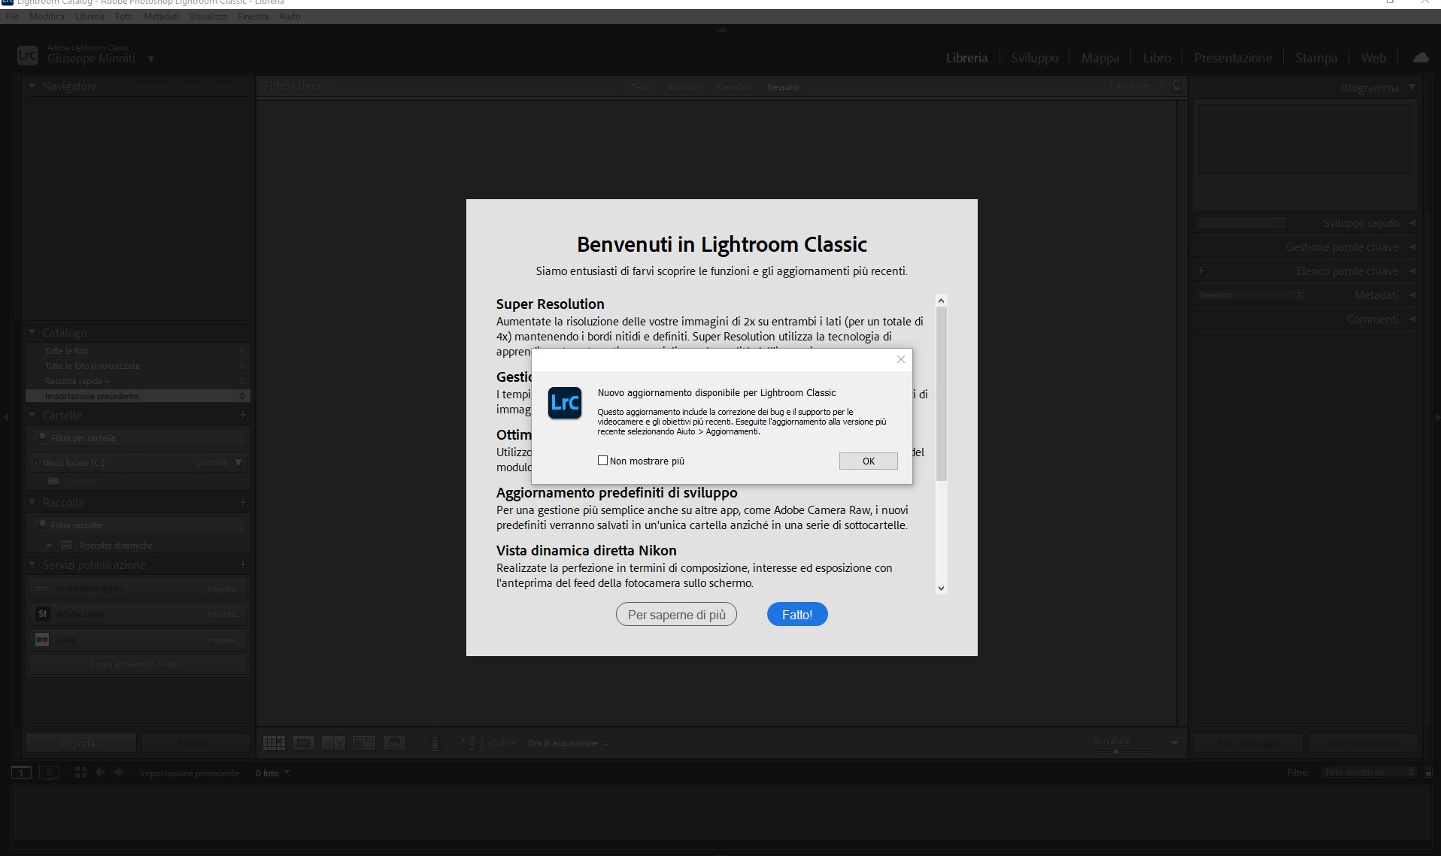Switch to Grid view icon in toolbar

pos(274,743)
